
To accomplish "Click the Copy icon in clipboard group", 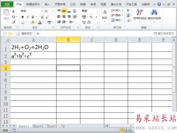I will tap(13, 17).
